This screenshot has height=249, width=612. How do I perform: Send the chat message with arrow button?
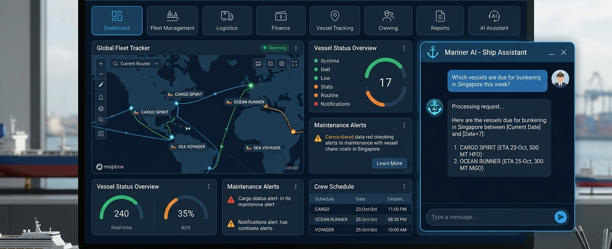(561, 217)
